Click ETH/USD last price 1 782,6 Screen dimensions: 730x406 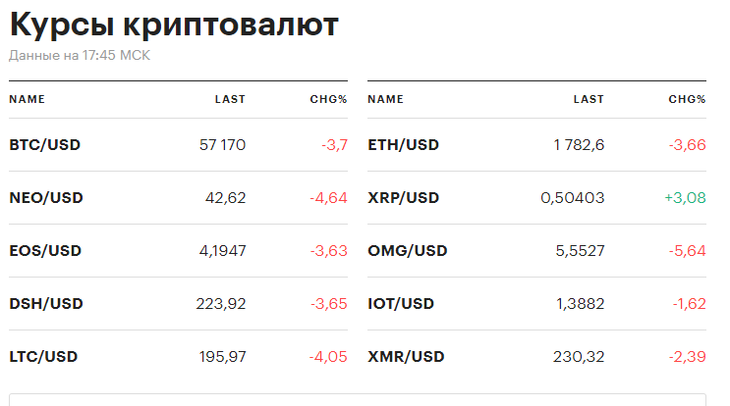579,145
